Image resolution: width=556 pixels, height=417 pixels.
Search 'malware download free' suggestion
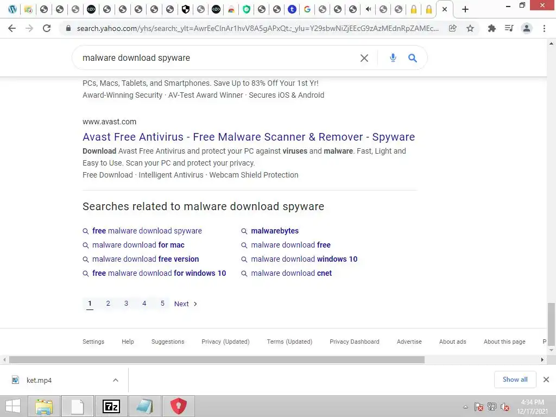pos(291,245)
